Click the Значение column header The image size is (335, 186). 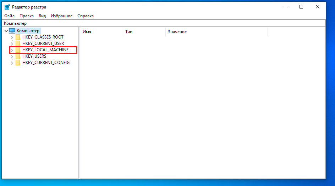[x=216, y=32]
